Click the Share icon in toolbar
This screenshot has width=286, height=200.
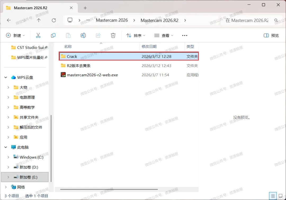98,35
